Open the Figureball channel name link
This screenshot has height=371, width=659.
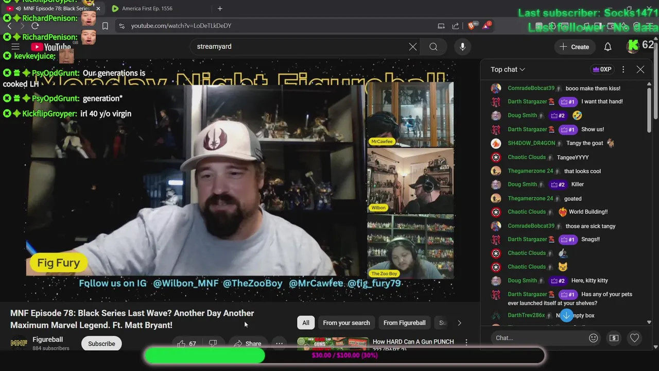click(48, 340)
